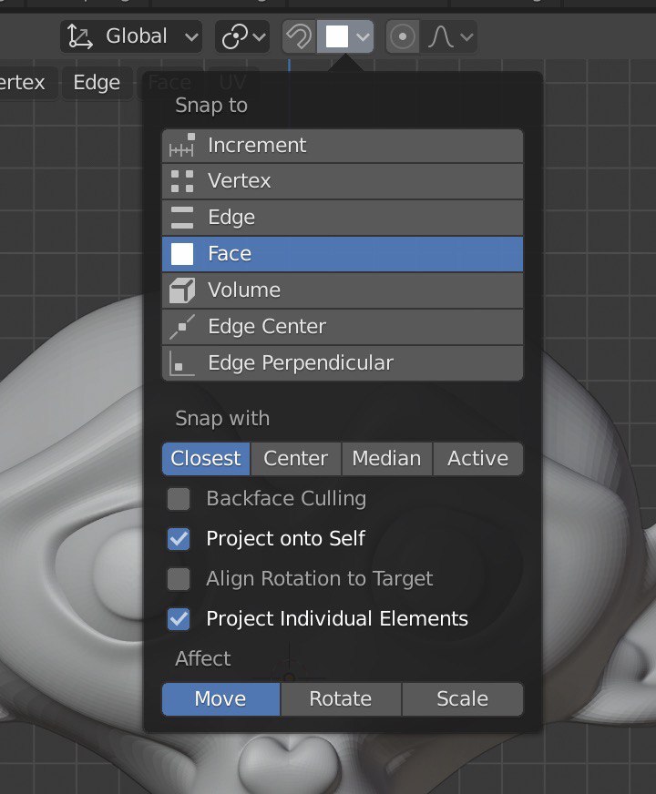Uncheck Project onto Self
Image resolution: width=656 pixels, height=794 pixels.
pos(179,539)
